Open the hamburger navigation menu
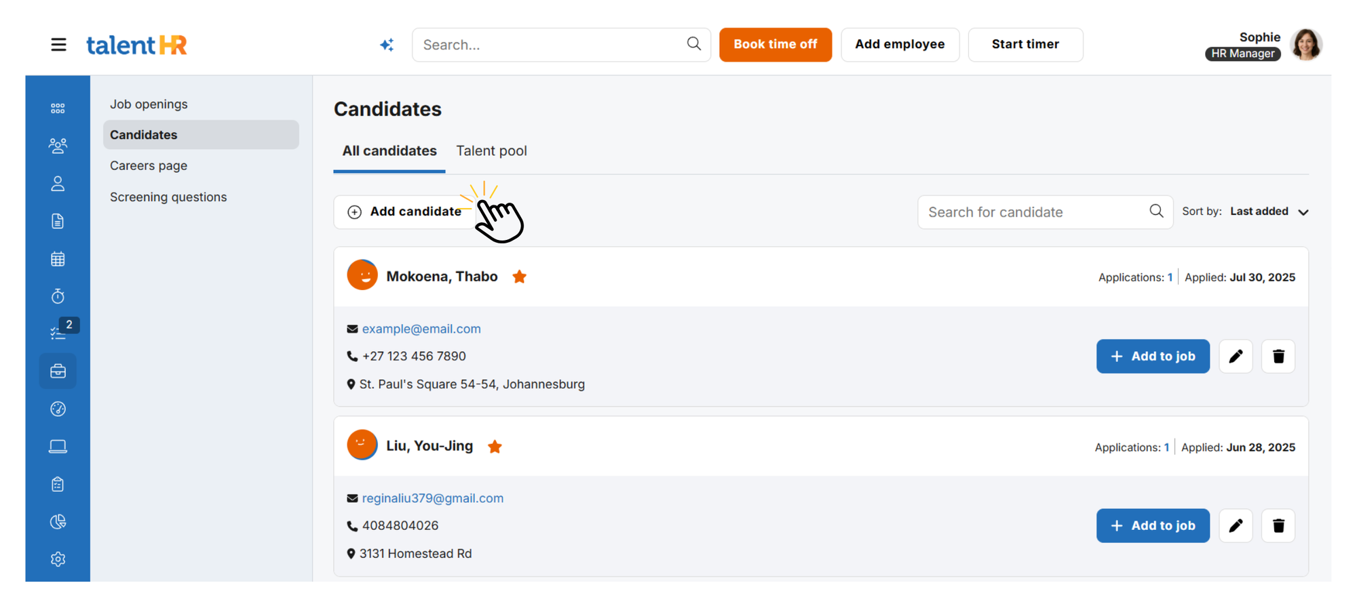The height and width of the screenshot is (608, 1357). point(58,45)
